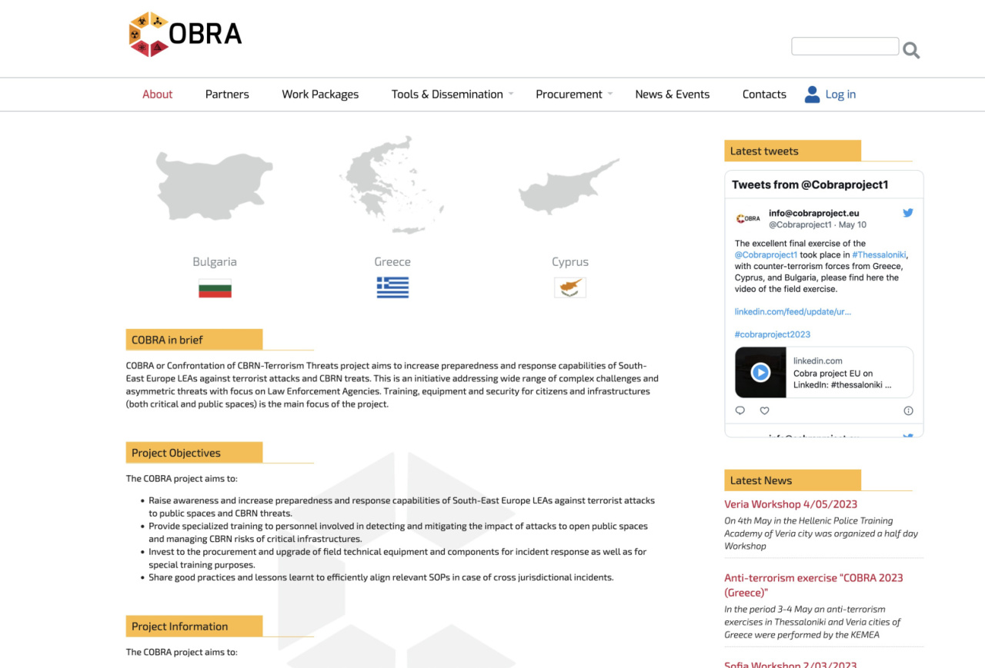Screen dimensions: 985x668
Task: Click the #cobraproject2023 hashtag
Action: click(x=773, y=334)
